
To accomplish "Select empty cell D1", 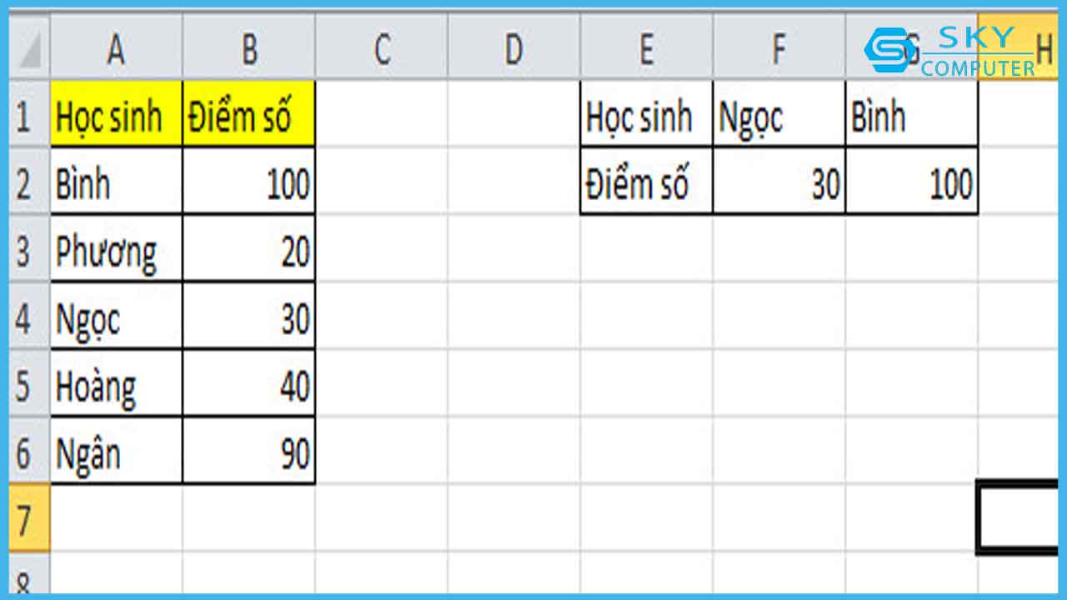I will point(513,113).
